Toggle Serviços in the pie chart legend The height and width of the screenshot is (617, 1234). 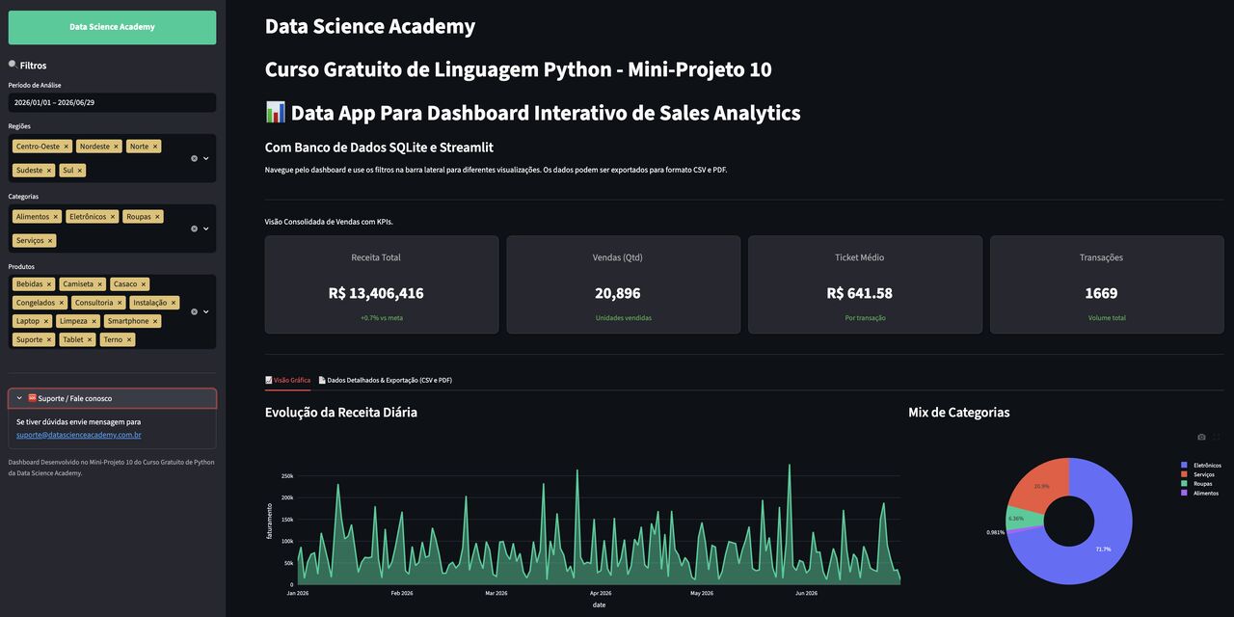click(1197, 474)
